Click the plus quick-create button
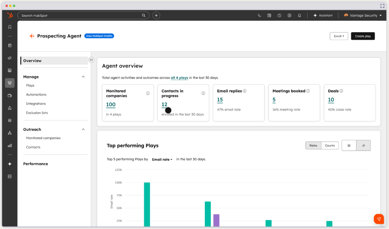The width and height of the screenshot is (389, 229). point(156,15)
